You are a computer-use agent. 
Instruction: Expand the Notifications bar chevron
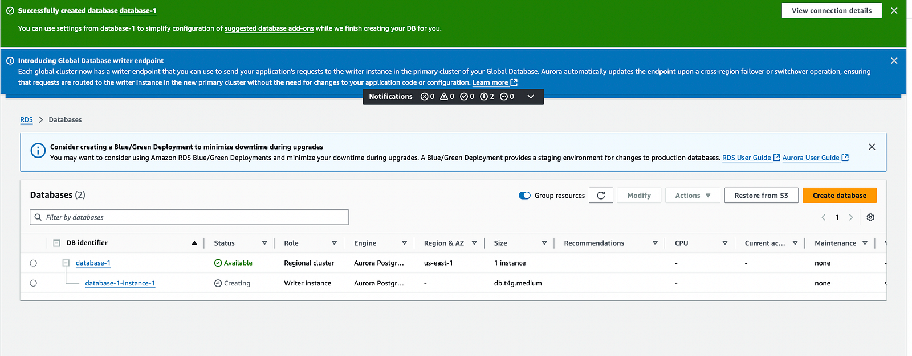[x=531, y=97]
